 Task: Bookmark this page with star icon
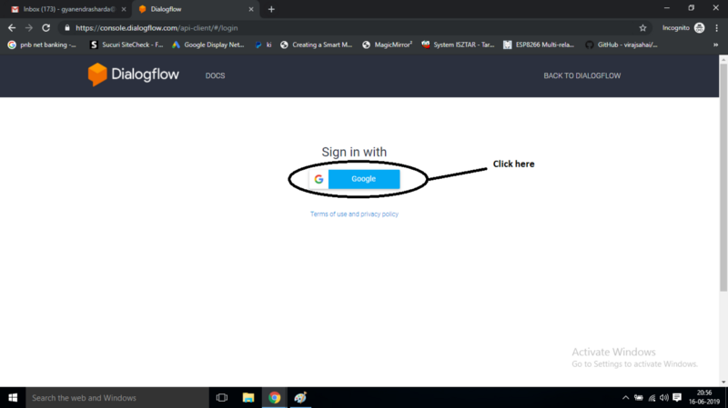coord(642,28)
